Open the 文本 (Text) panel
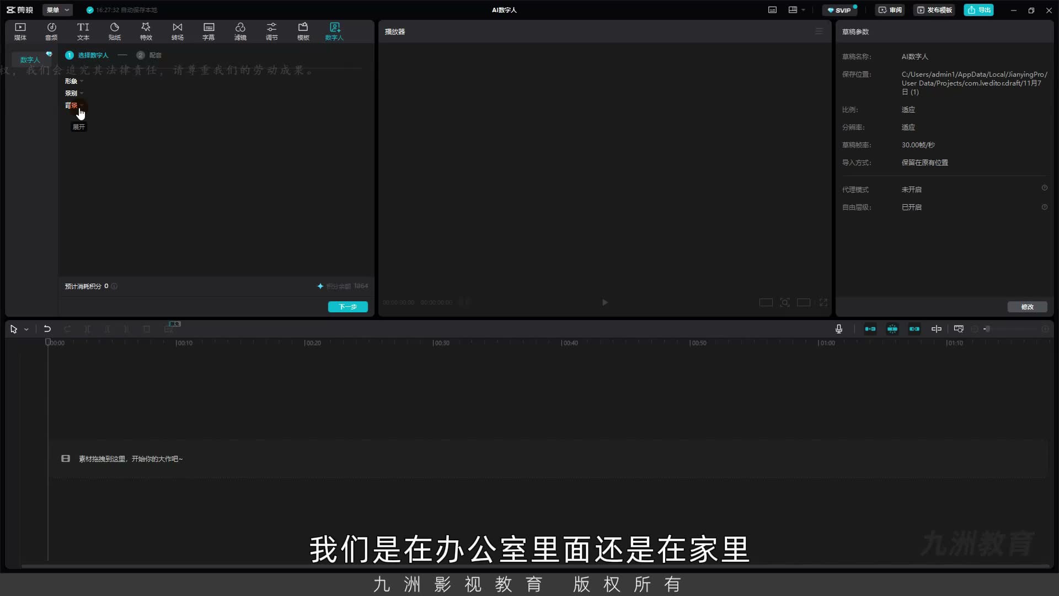 [83, 31]
